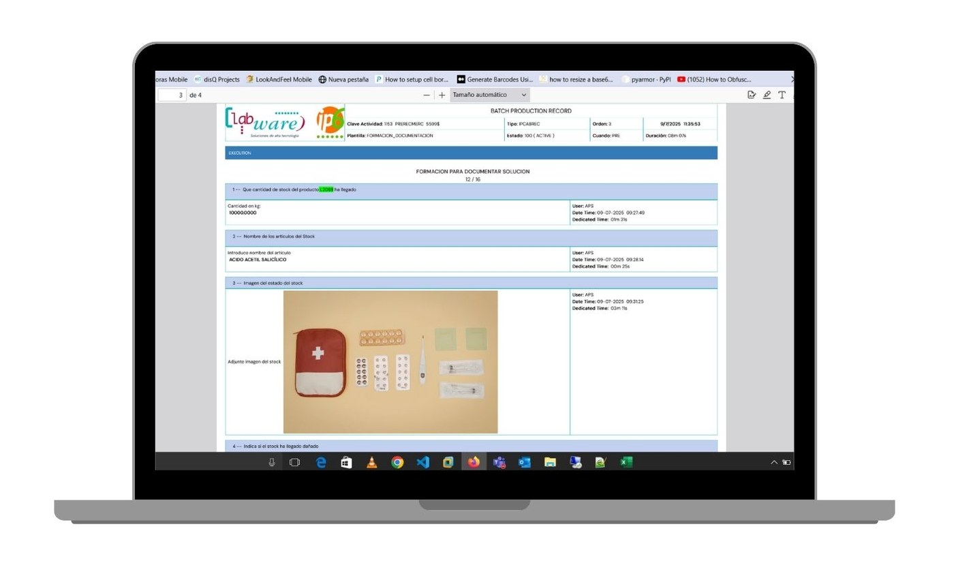
Task: Click the PDF page number field
Action: (x=172, y=95)
